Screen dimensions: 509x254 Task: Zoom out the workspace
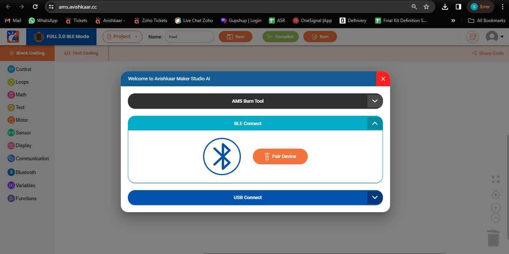coord(496,218)
